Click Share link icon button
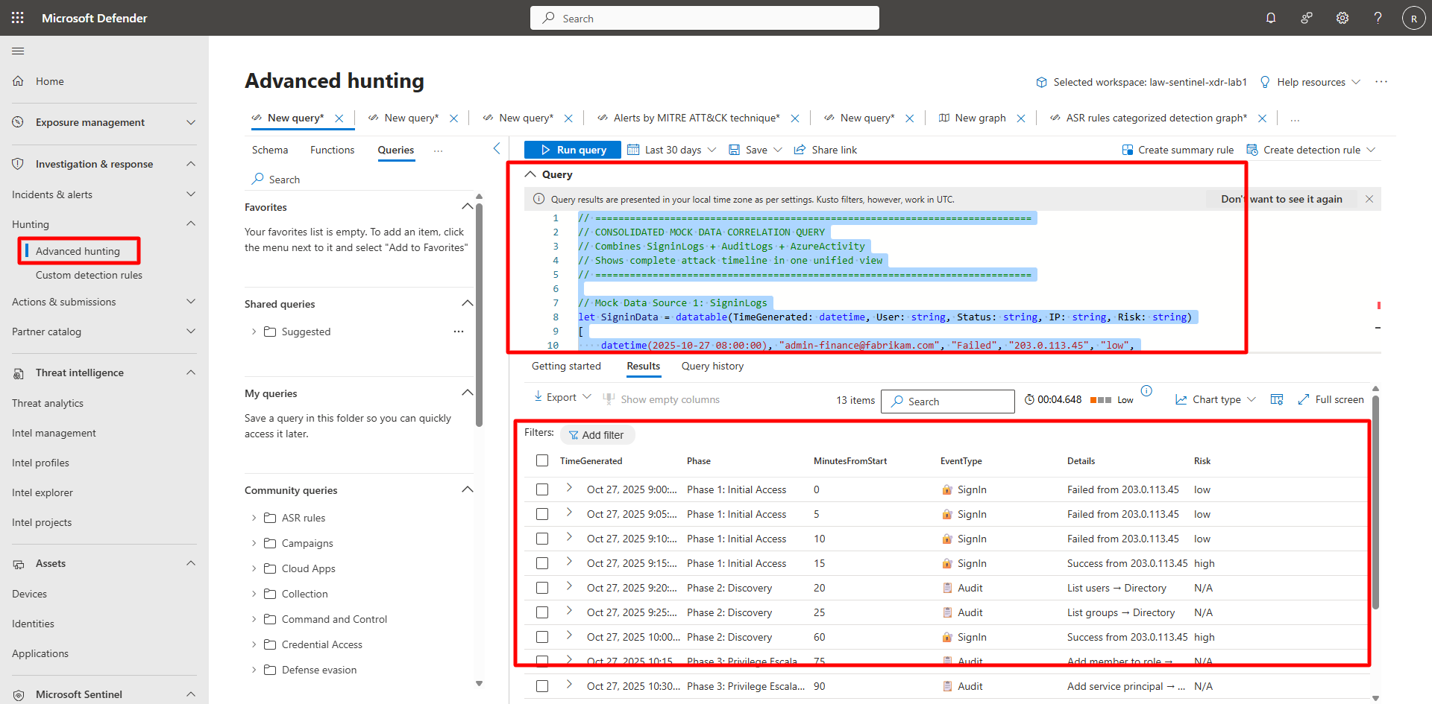This screenshot has width=1432, height=704. tap(825, 150)
